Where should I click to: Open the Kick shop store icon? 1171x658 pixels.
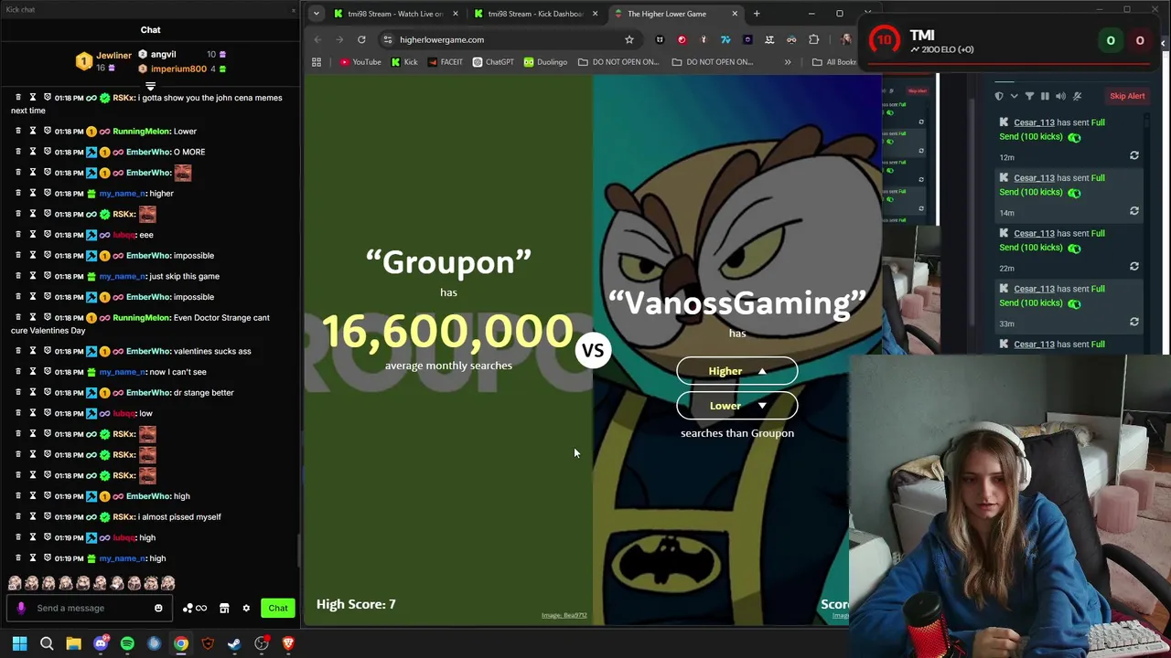point(224,608)
